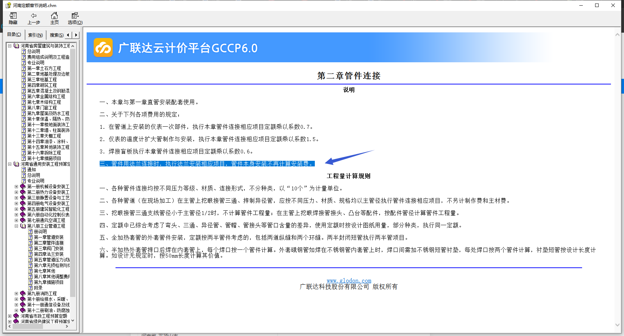
Task: Select 第十四章油漆、涂料 in the tree
Action: pyautogui.click(x=48, y=141)
